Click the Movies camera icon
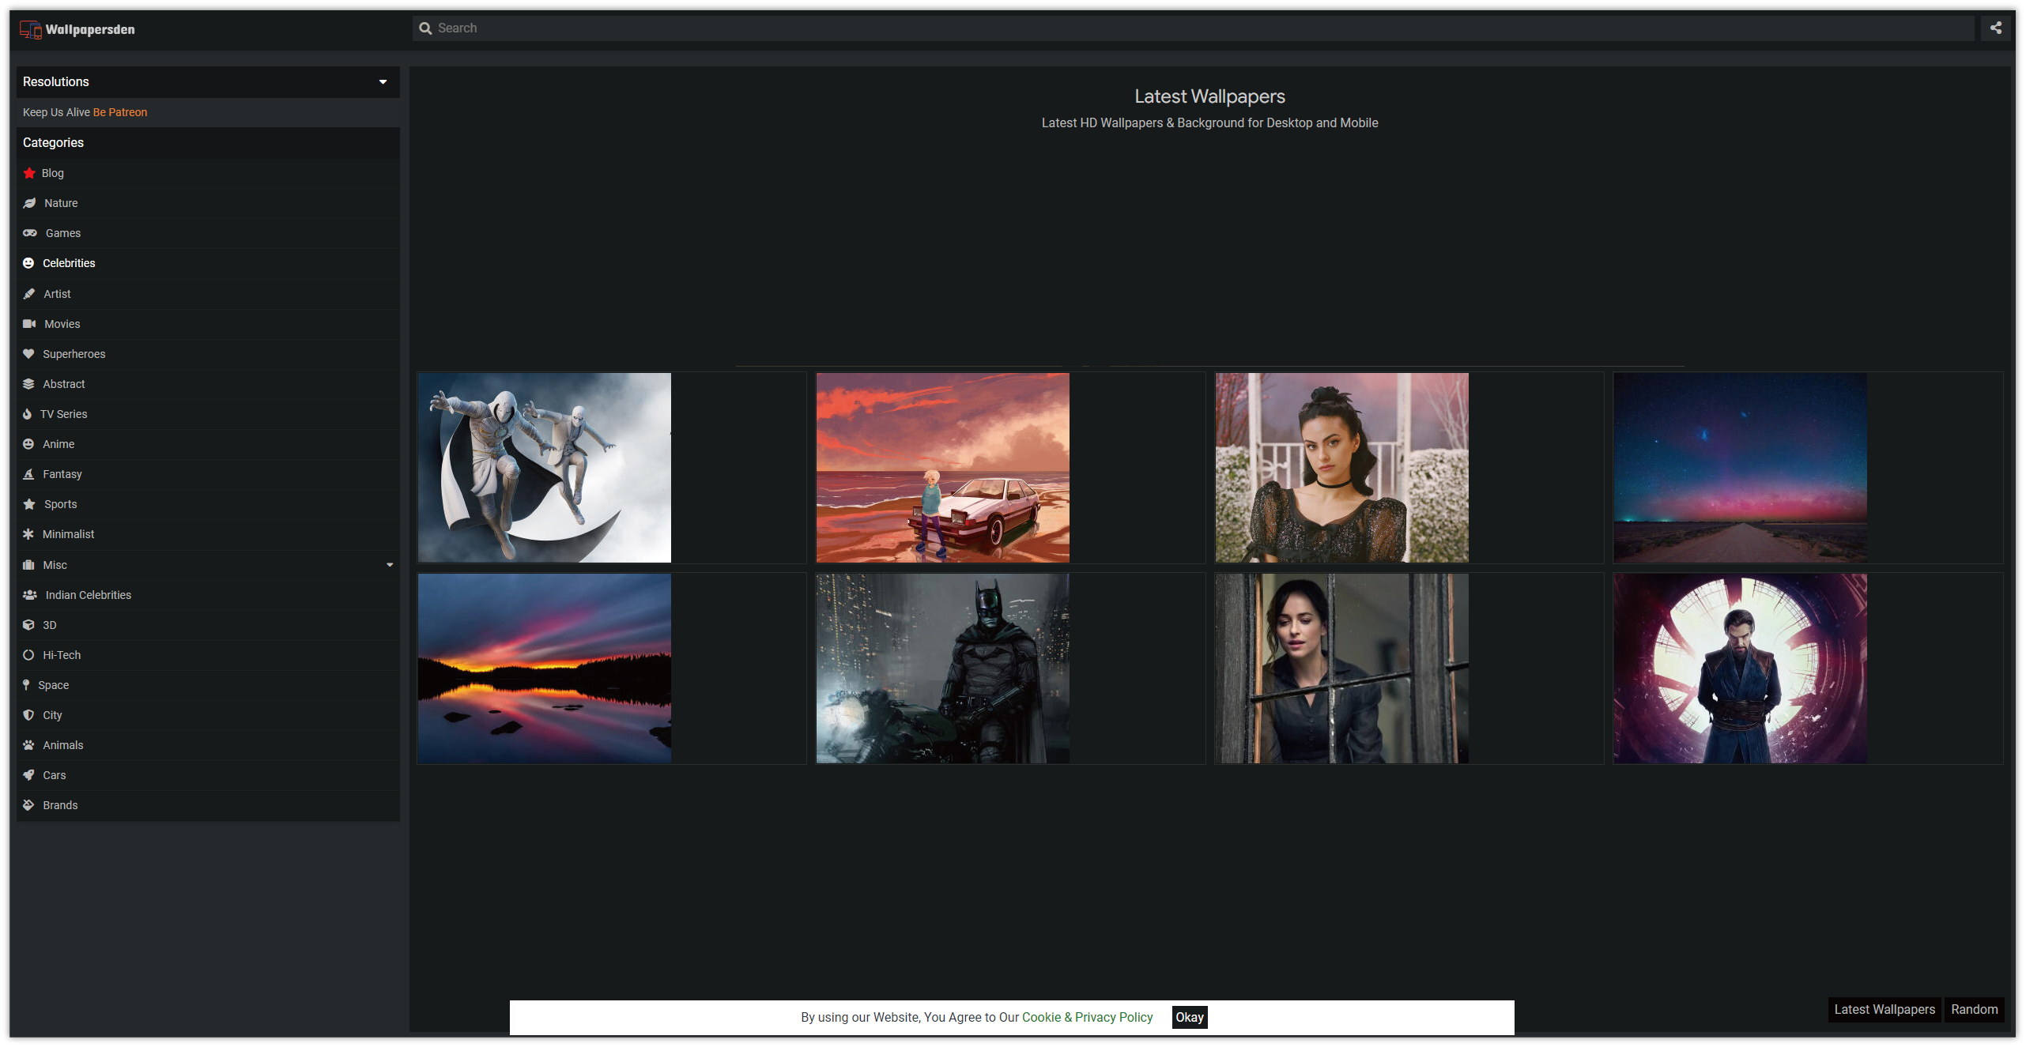Viewport: 2026px width, 1047px height. (x=29, y=324)
